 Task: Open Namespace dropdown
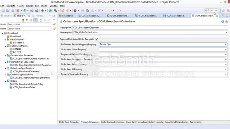coord(226,32)
